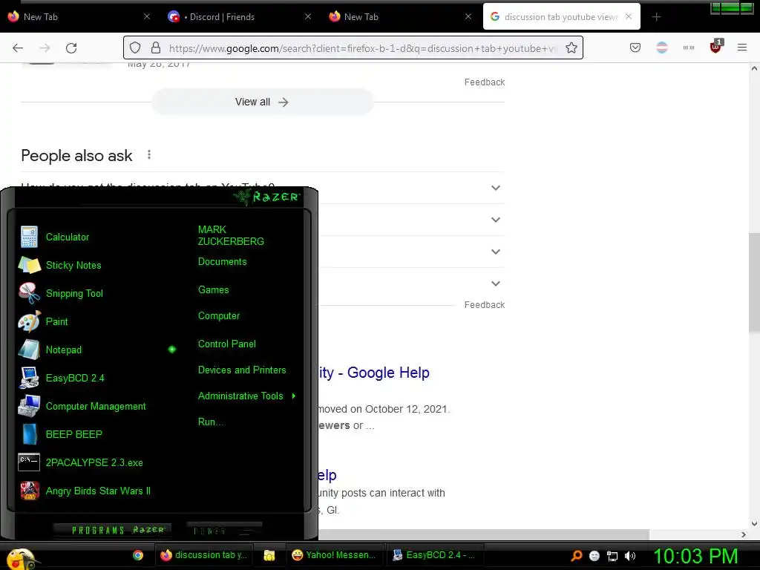
Task: Click the Firefox discussion tab taskbar button
Action: pos(204,555)
